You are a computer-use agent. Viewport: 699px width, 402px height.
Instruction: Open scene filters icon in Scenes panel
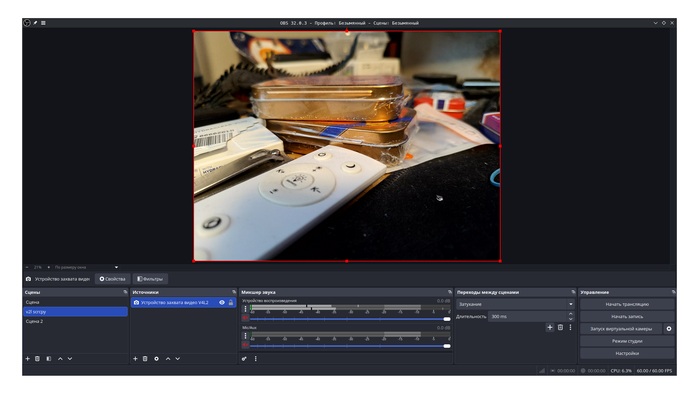point(49,359)
